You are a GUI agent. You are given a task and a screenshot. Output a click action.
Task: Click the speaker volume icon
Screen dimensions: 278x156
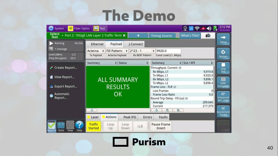pos(209,28)
